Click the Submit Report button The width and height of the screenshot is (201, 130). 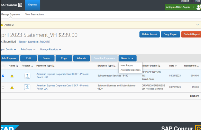point(191,34)
